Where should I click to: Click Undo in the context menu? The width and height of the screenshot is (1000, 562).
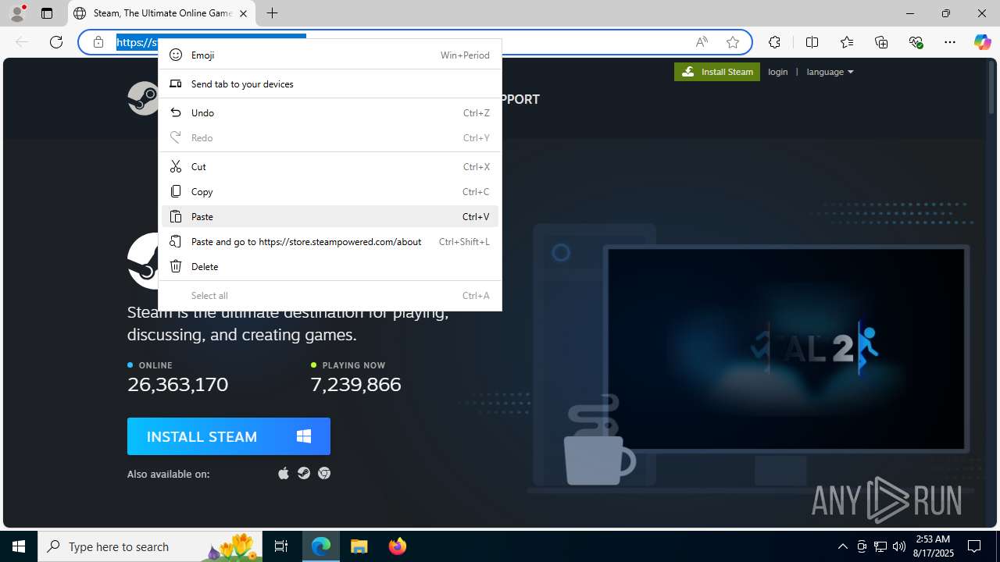pos(330,112)
